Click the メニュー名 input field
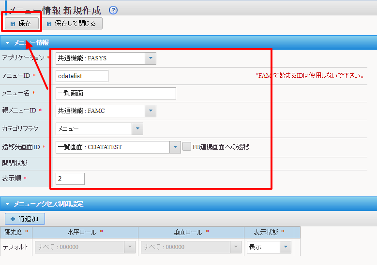 [x=116, y=93]
